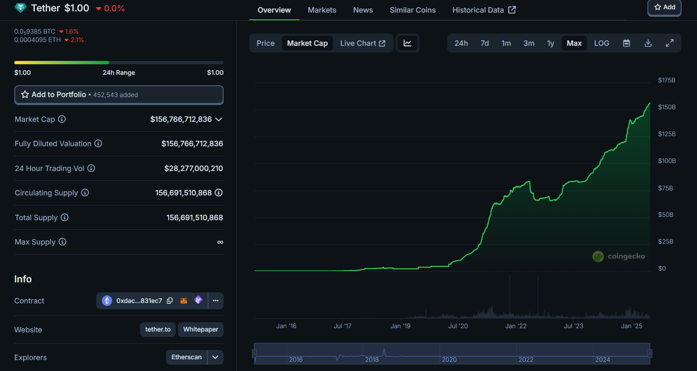Click the 0.0004095 ETH price text

click(37, 40)
